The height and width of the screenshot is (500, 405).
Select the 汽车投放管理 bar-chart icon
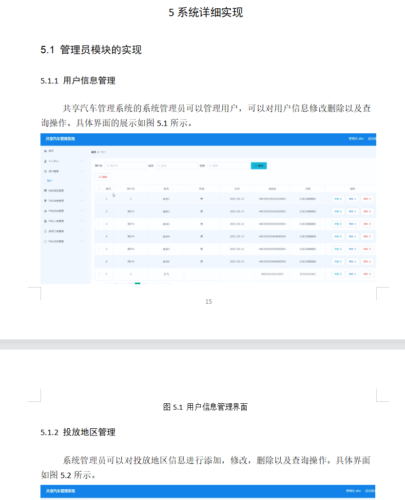coord(46,210)
